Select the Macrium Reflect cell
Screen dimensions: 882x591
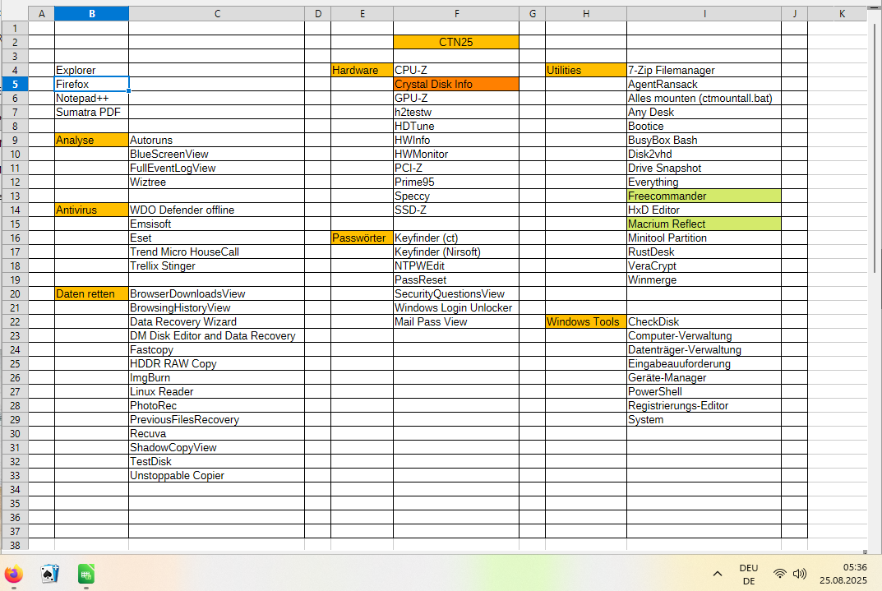click(x=704, y=224)
